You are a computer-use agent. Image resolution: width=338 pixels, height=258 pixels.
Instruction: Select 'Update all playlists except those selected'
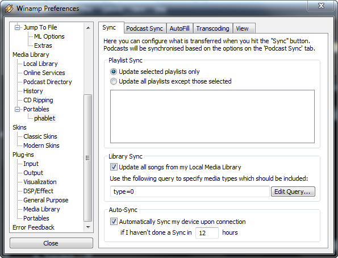point(114,81)
